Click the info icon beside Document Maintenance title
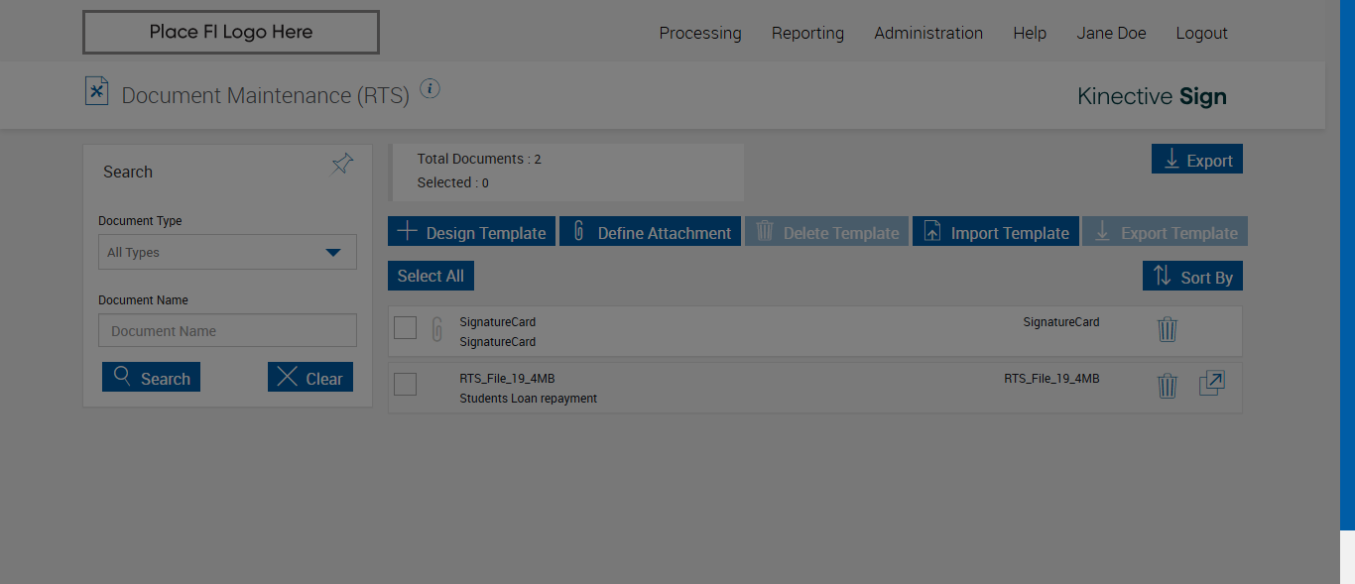The width and height of the screenshot is (1355, 584). point(430,89)
